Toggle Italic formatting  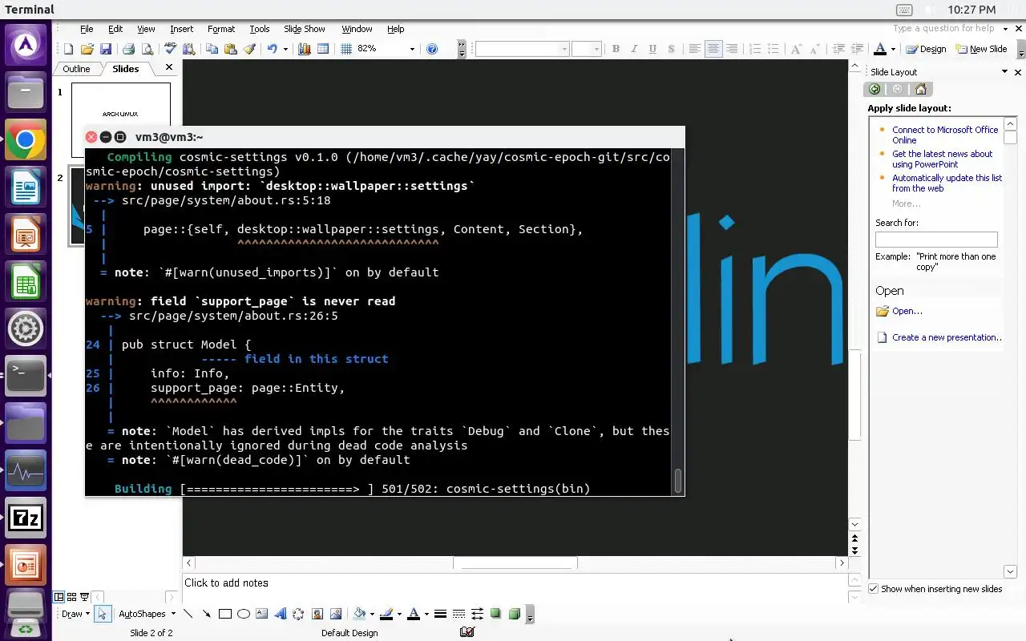[634, 49]
